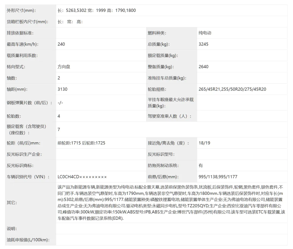Click the 货箱栏板内尺寸(mm) label
Viewport: 293px width, 249px height.
point(27,22)
